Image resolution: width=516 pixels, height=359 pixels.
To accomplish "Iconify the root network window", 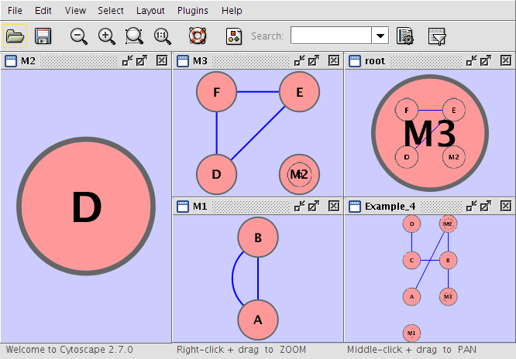I will tap(471, 60).
